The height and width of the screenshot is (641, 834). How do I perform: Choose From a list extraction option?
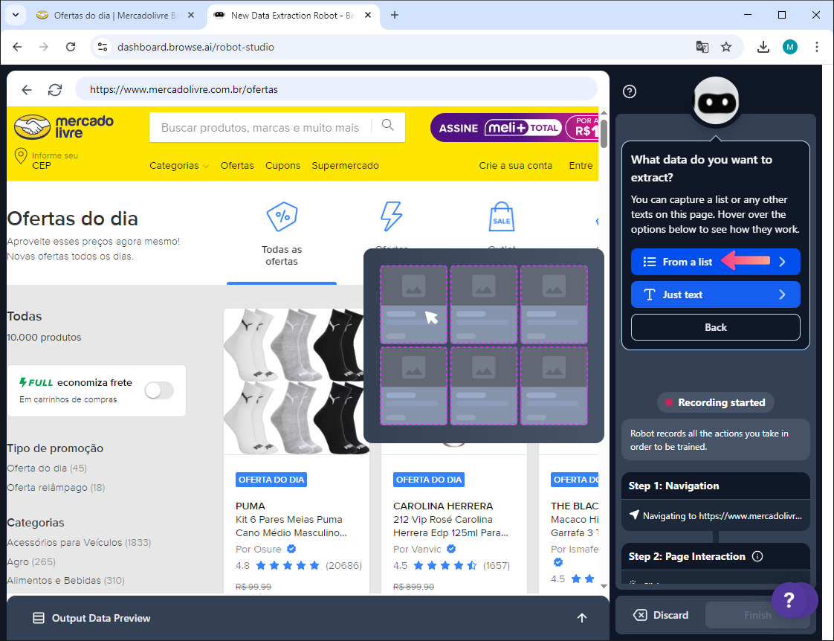715,262
